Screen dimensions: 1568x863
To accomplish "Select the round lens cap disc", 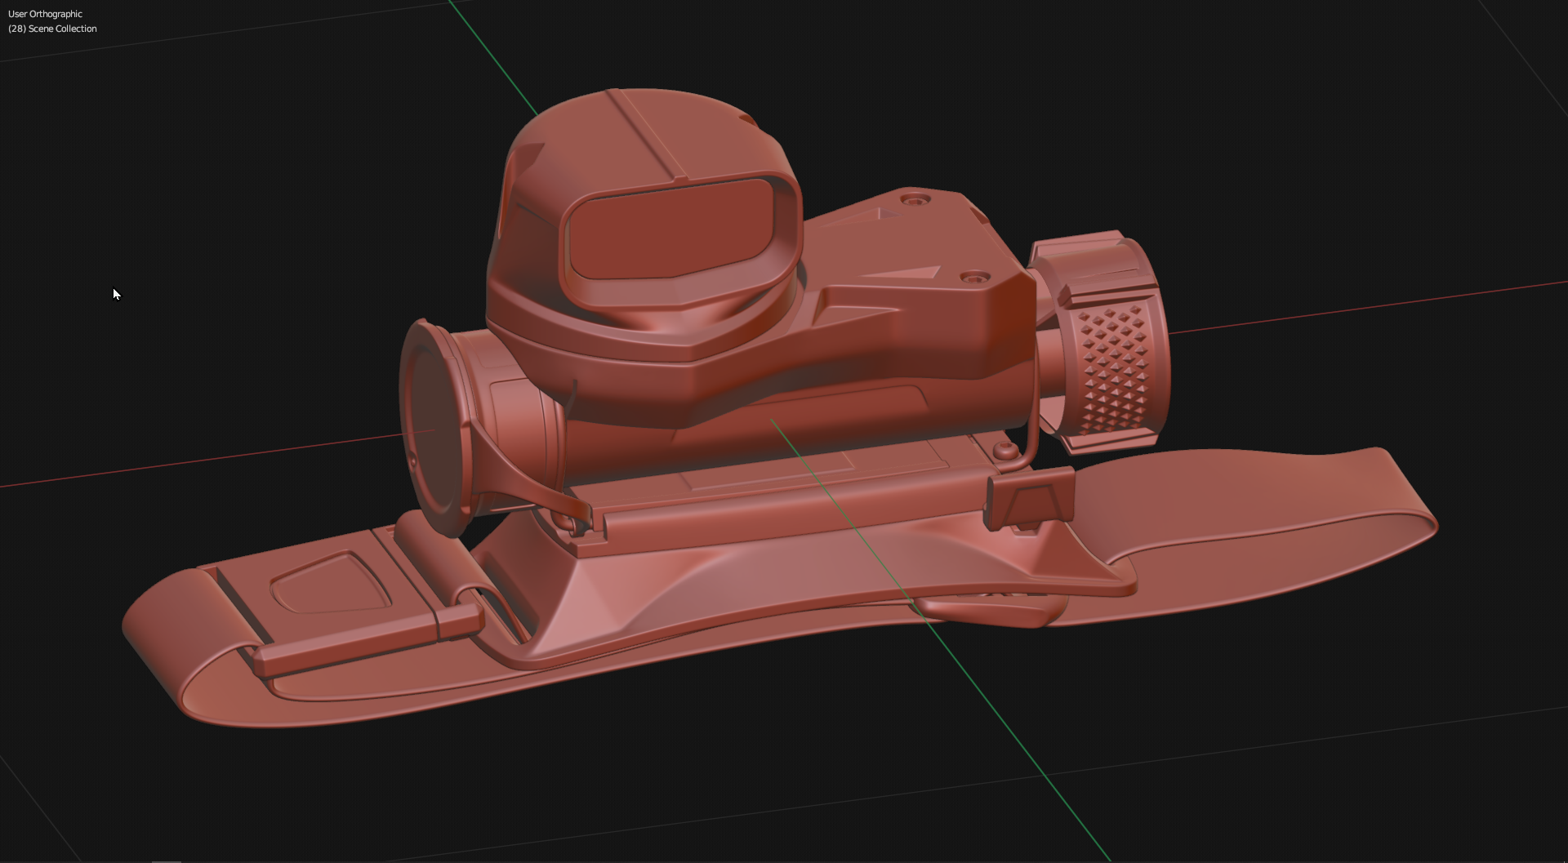I will pyautogui.click(x=434, y=429).
